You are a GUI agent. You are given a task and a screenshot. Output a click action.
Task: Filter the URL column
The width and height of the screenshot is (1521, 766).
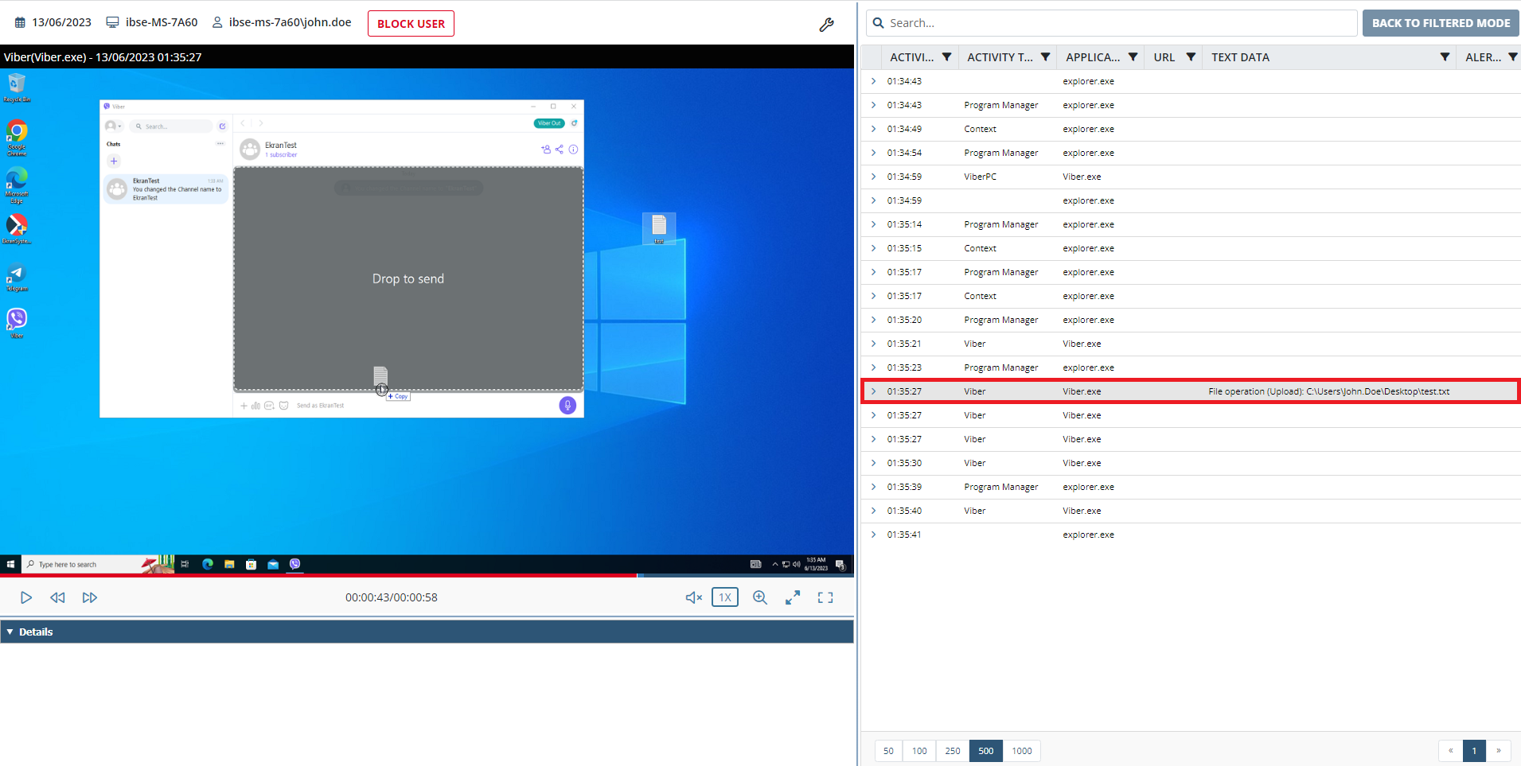point(1191,57)
